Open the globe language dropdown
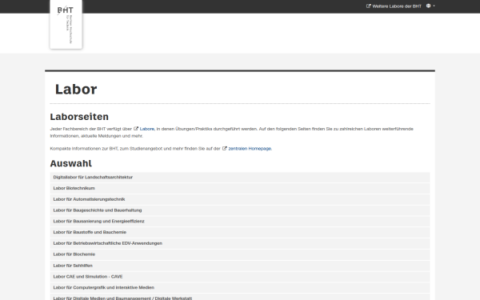The image size is (480, 300). [430, 6]
